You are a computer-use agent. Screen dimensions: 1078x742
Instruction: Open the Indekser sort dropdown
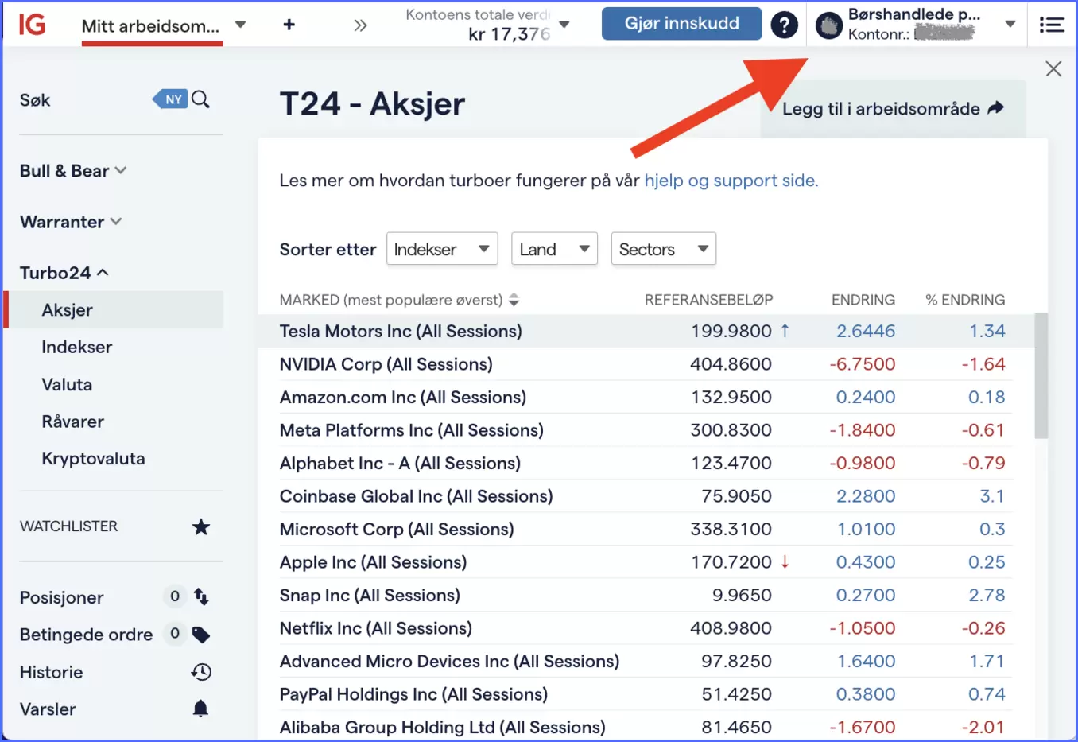point(442,249)
